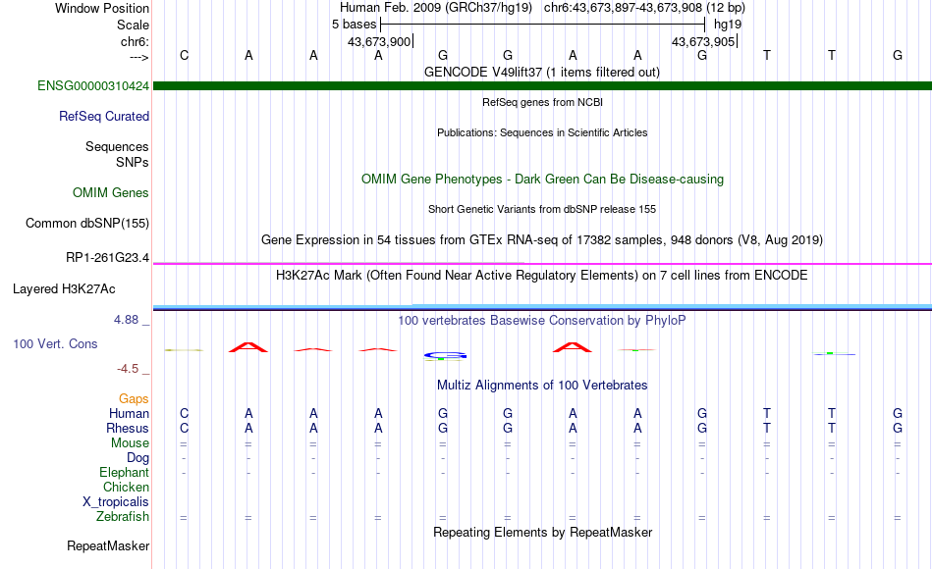The width and height of the screenshot is (933, 569).
Task: Click the 43,673,905 ruler coordinate
Action: point(703,41)
